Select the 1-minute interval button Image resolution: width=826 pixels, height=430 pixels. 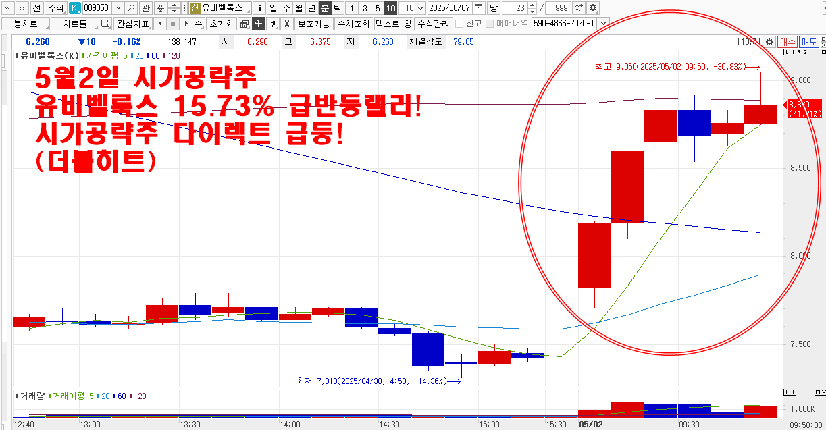point(352,8)
